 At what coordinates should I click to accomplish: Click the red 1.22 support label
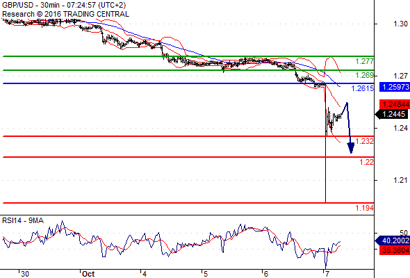click(x=367, y=162)
